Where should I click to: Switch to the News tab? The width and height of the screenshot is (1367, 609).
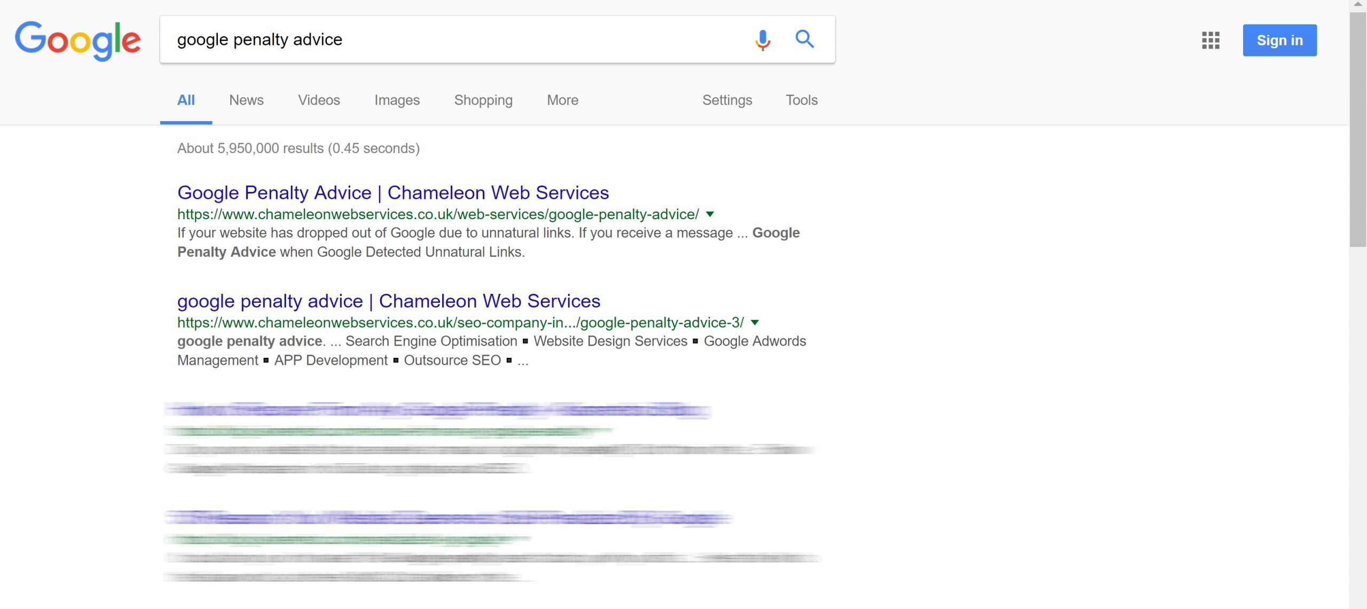[246, 100]
